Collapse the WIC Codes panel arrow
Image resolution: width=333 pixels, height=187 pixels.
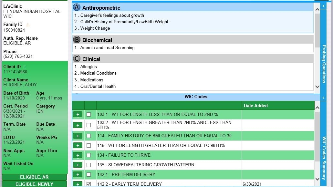click(323, 98)
